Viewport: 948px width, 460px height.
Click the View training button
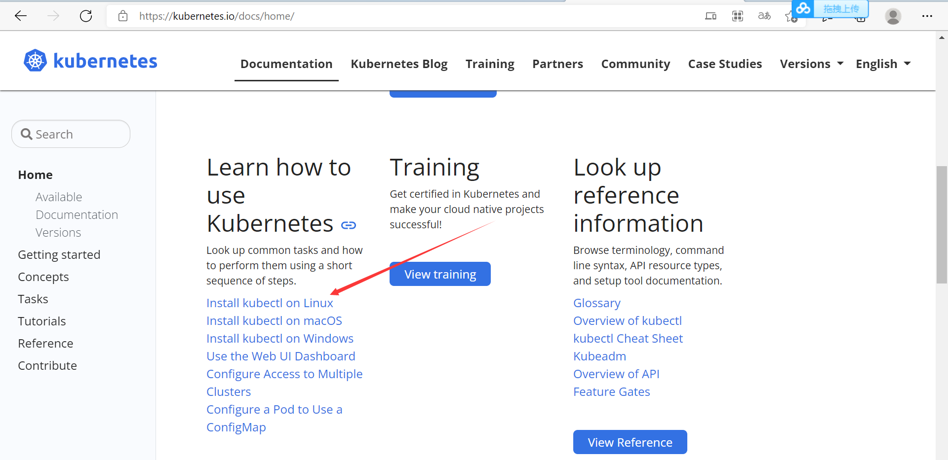(x=440, y=274)
